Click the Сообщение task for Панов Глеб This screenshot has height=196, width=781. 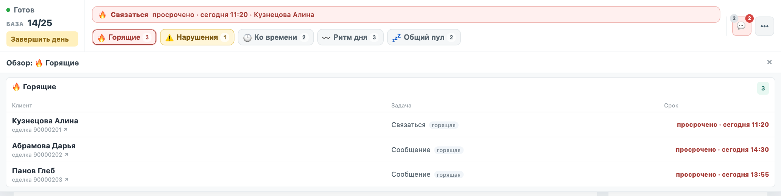(411, 174)
